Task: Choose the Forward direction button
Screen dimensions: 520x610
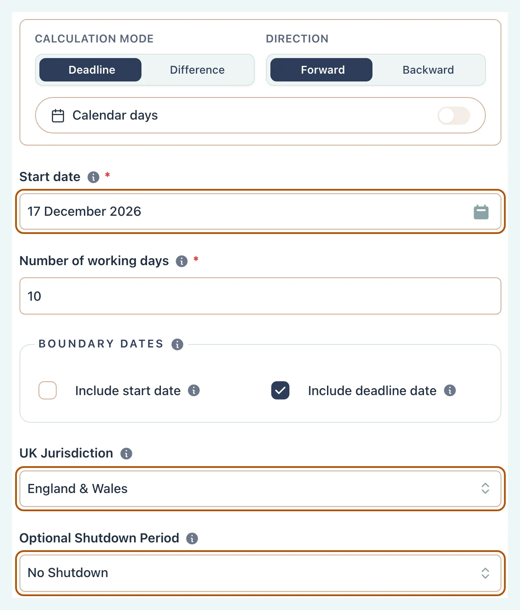Action: click(x=321, y=70)
